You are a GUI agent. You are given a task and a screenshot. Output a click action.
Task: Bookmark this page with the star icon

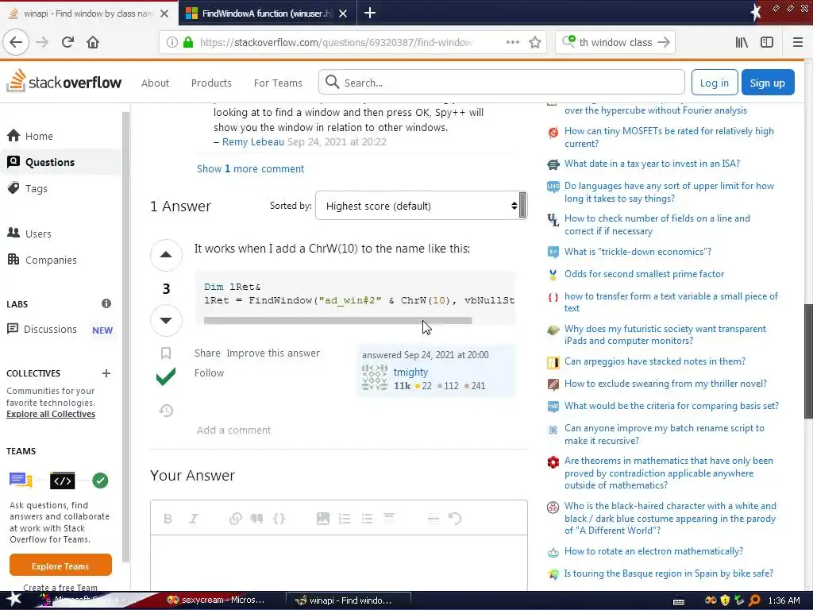click(535, 43)
